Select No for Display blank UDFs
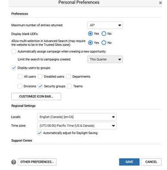 (104, 34)
